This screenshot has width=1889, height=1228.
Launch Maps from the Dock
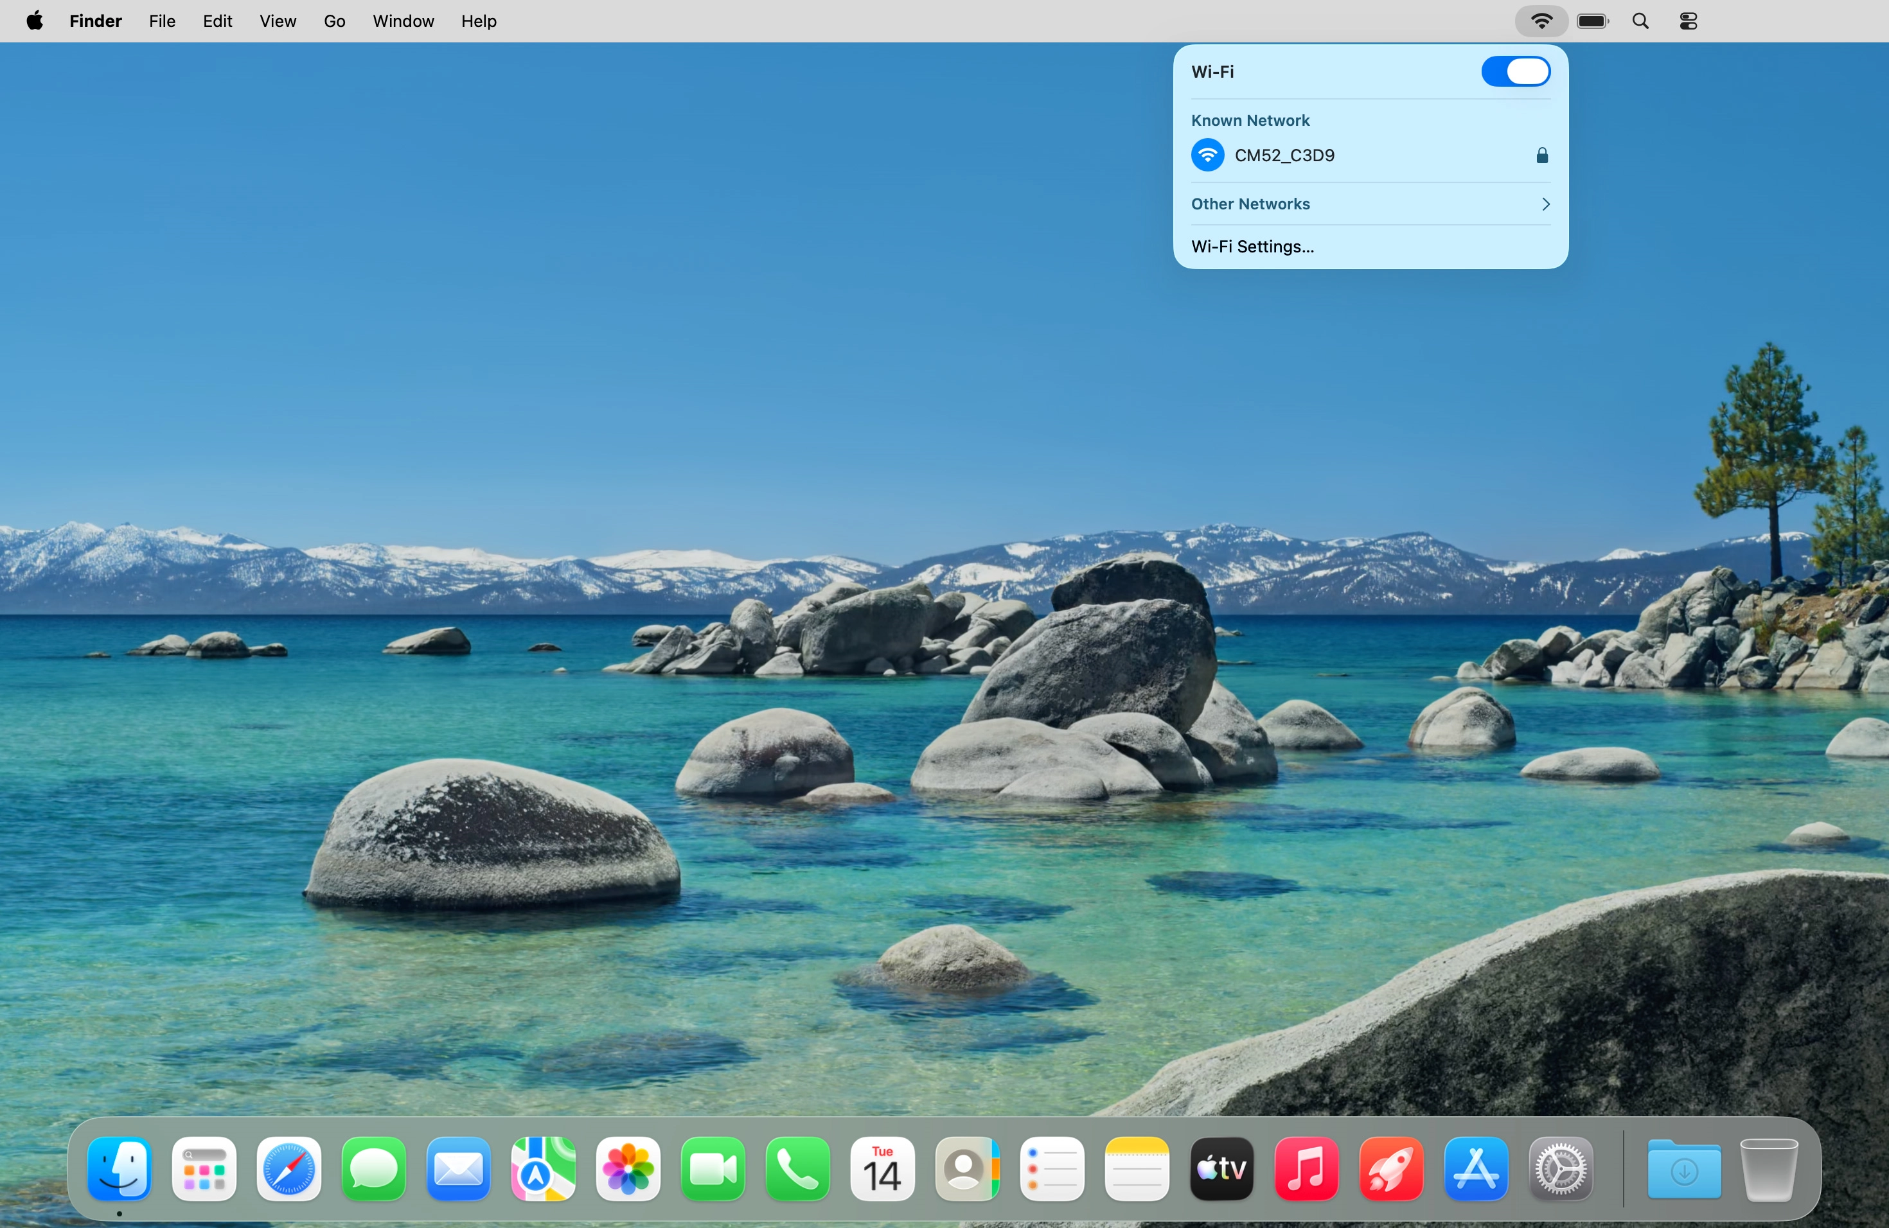pyautogui.click(x=543, y=1168)
